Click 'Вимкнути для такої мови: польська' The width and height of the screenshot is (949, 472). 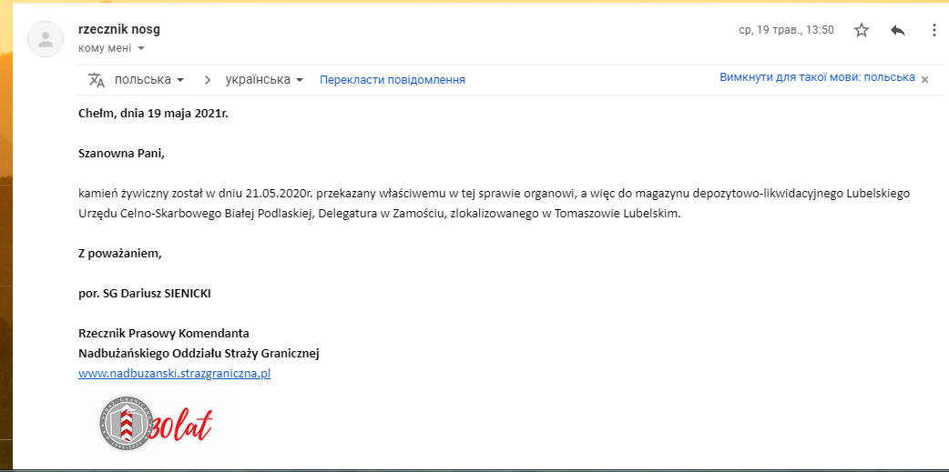coord(817,77)
